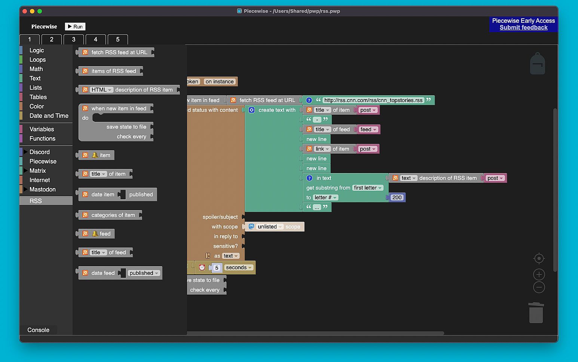The height and width of the screenshot is (362, 578).
Task: Zoom out with the minus icon
Action: 539,288
